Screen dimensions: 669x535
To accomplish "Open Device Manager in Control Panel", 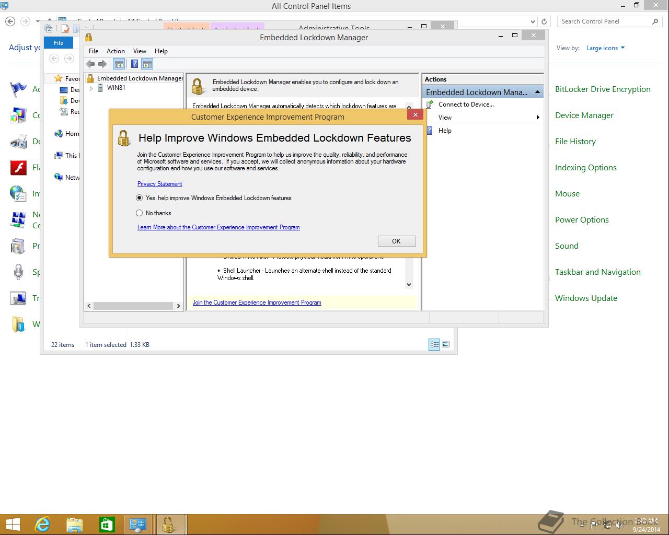I will tap(584, 115).
